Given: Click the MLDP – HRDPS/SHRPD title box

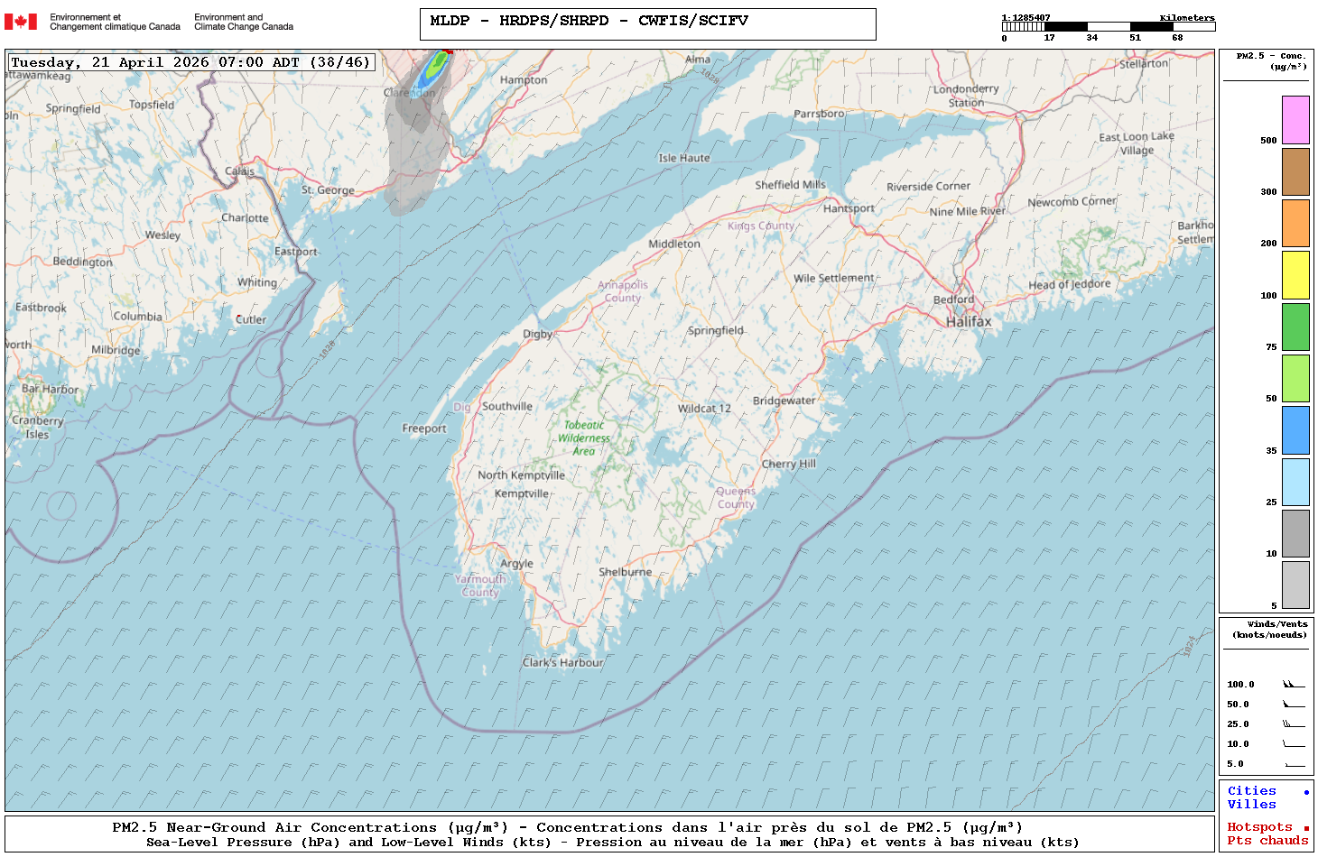Looking at the screenshot, I should point(647,24).
